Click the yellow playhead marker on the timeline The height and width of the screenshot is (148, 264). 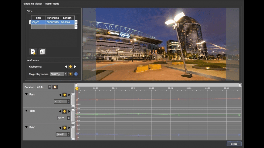(77, 88)
